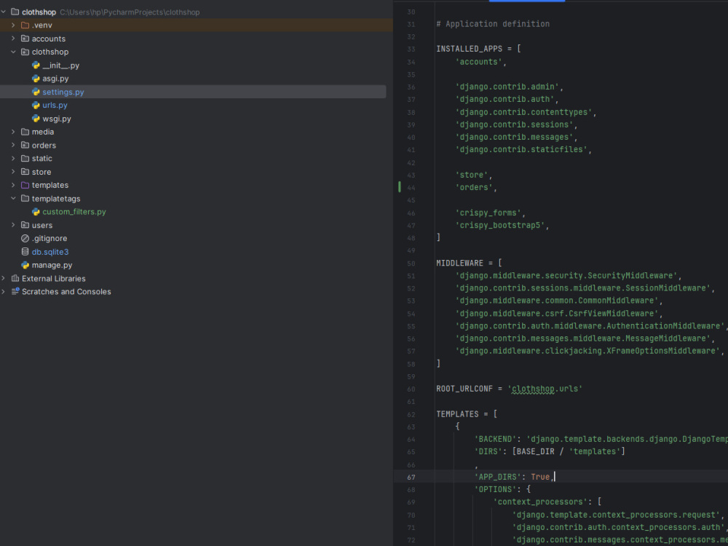Open manage.py from the project tree
This screenshot has width=728, height=546.
click(x=52, y=265)
